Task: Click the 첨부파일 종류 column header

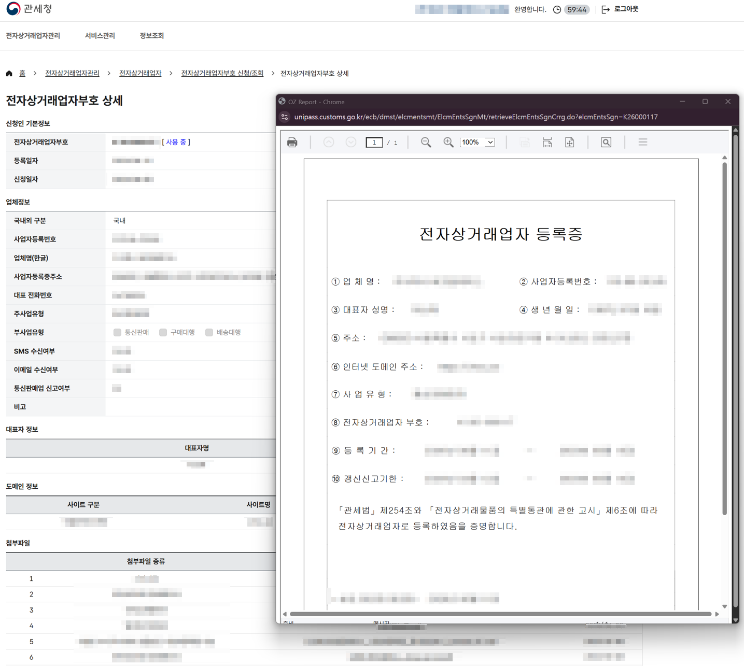Action: (x=146, y=561)
